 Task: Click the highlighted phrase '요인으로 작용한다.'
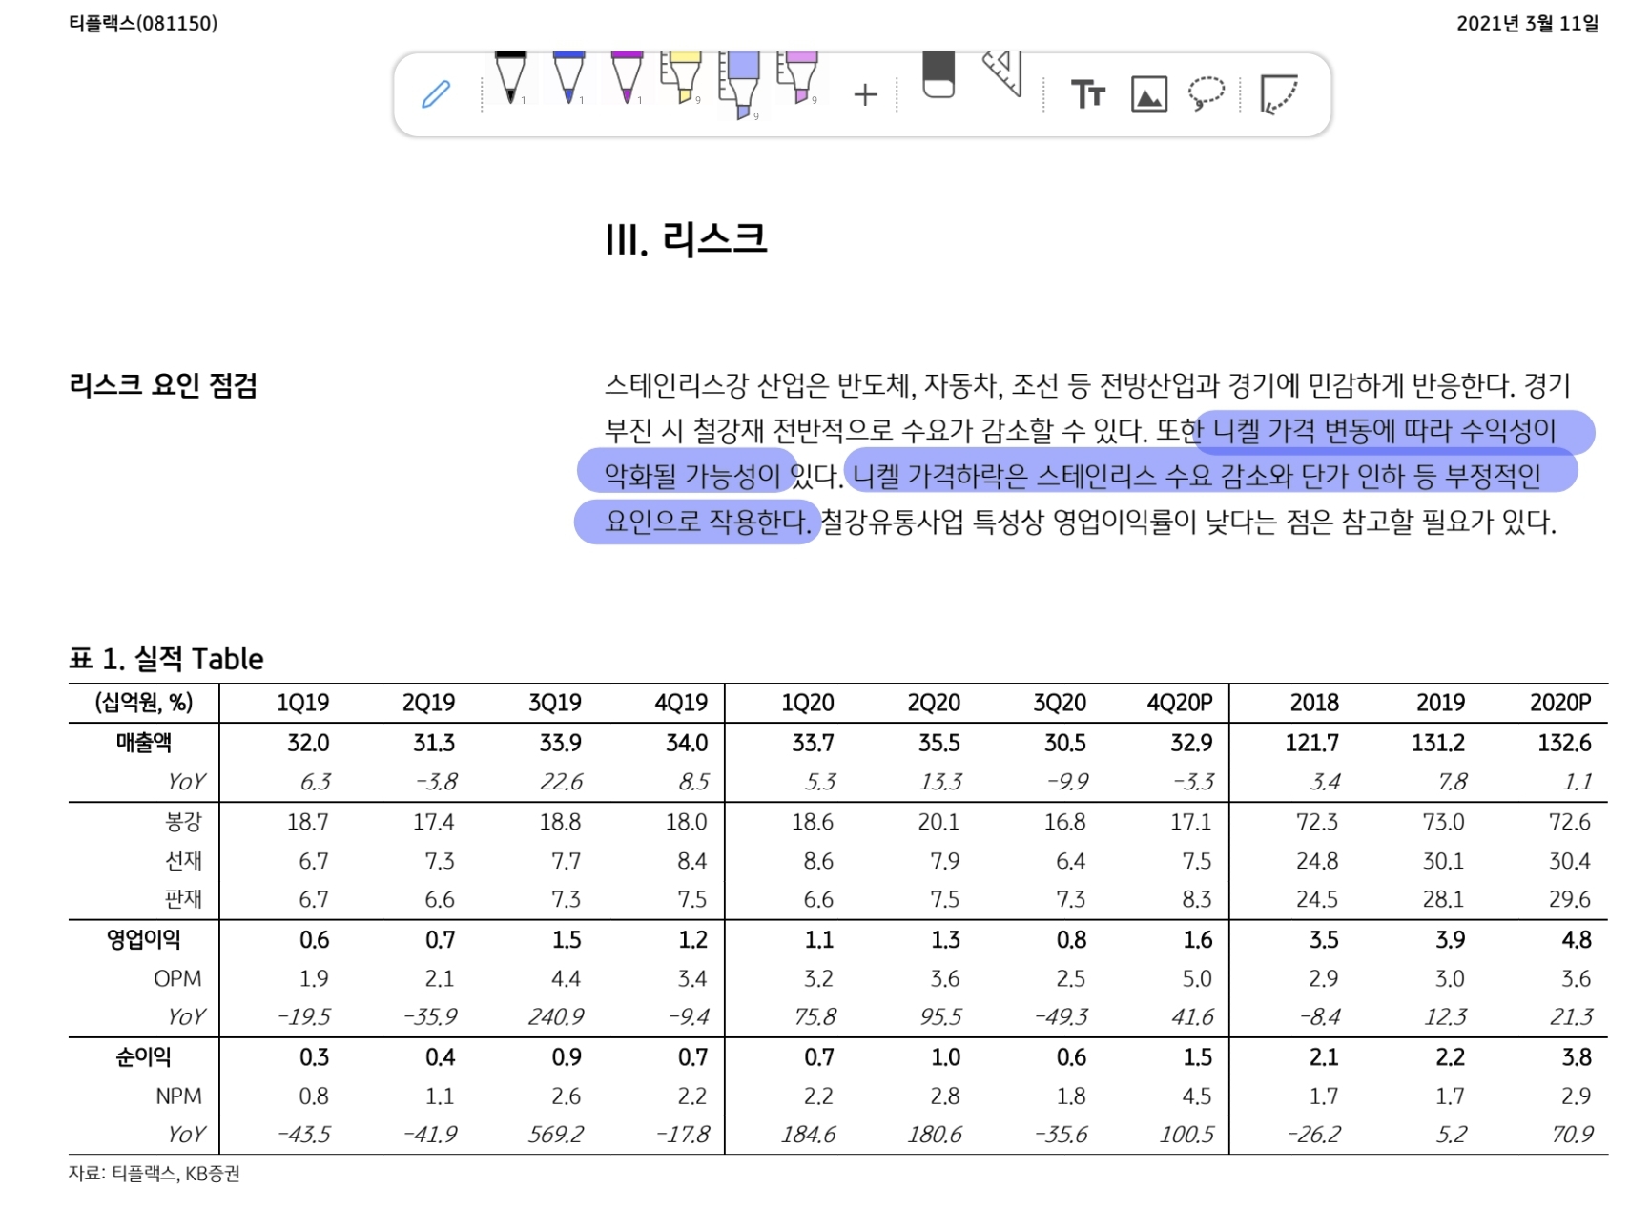(x=709, y=522)
